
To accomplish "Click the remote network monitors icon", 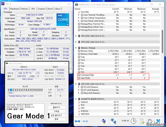I will click(113, 121).
